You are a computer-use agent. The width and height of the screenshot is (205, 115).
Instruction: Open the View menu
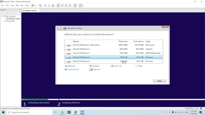pos(12,5)
